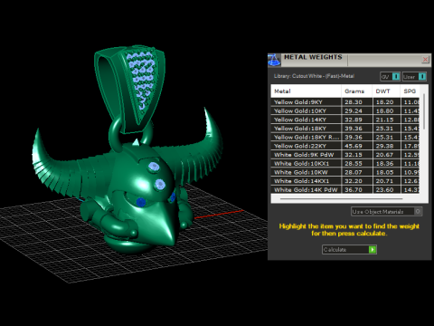Click the 32.89 grams cell
This screenshot has width=434, height=326.
pos(357,120)
